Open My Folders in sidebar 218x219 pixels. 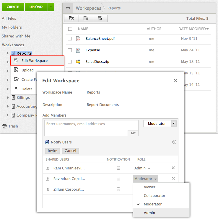click(12, 27)
